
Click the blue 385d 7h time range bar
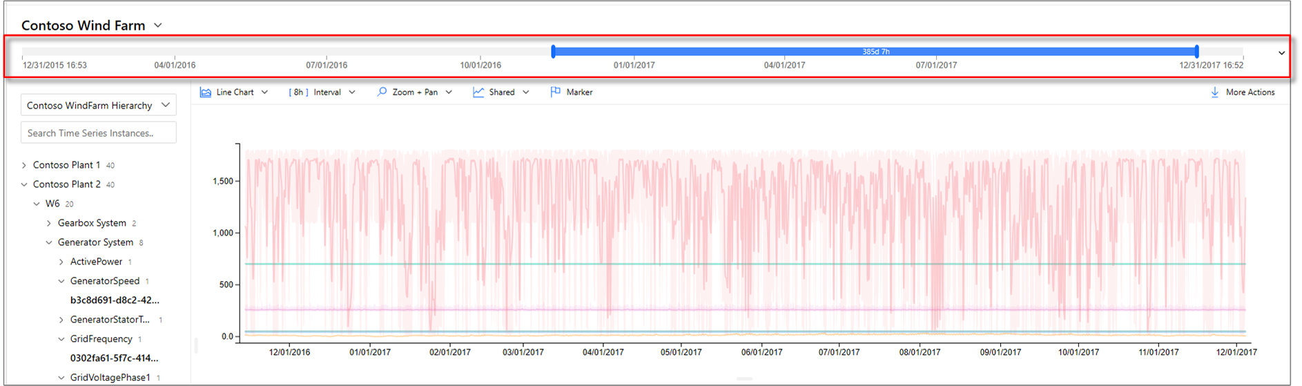pos(875,51)
